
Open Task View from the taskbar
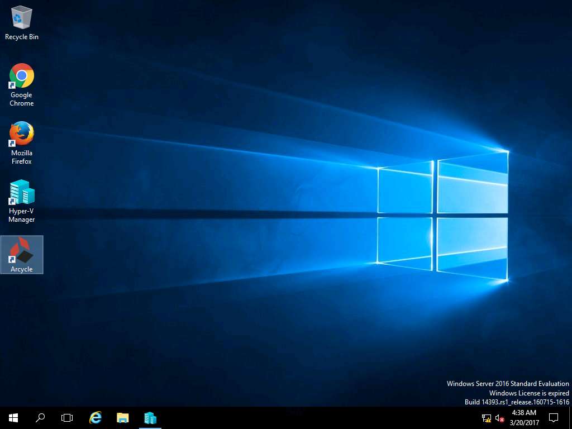[67, 418]
